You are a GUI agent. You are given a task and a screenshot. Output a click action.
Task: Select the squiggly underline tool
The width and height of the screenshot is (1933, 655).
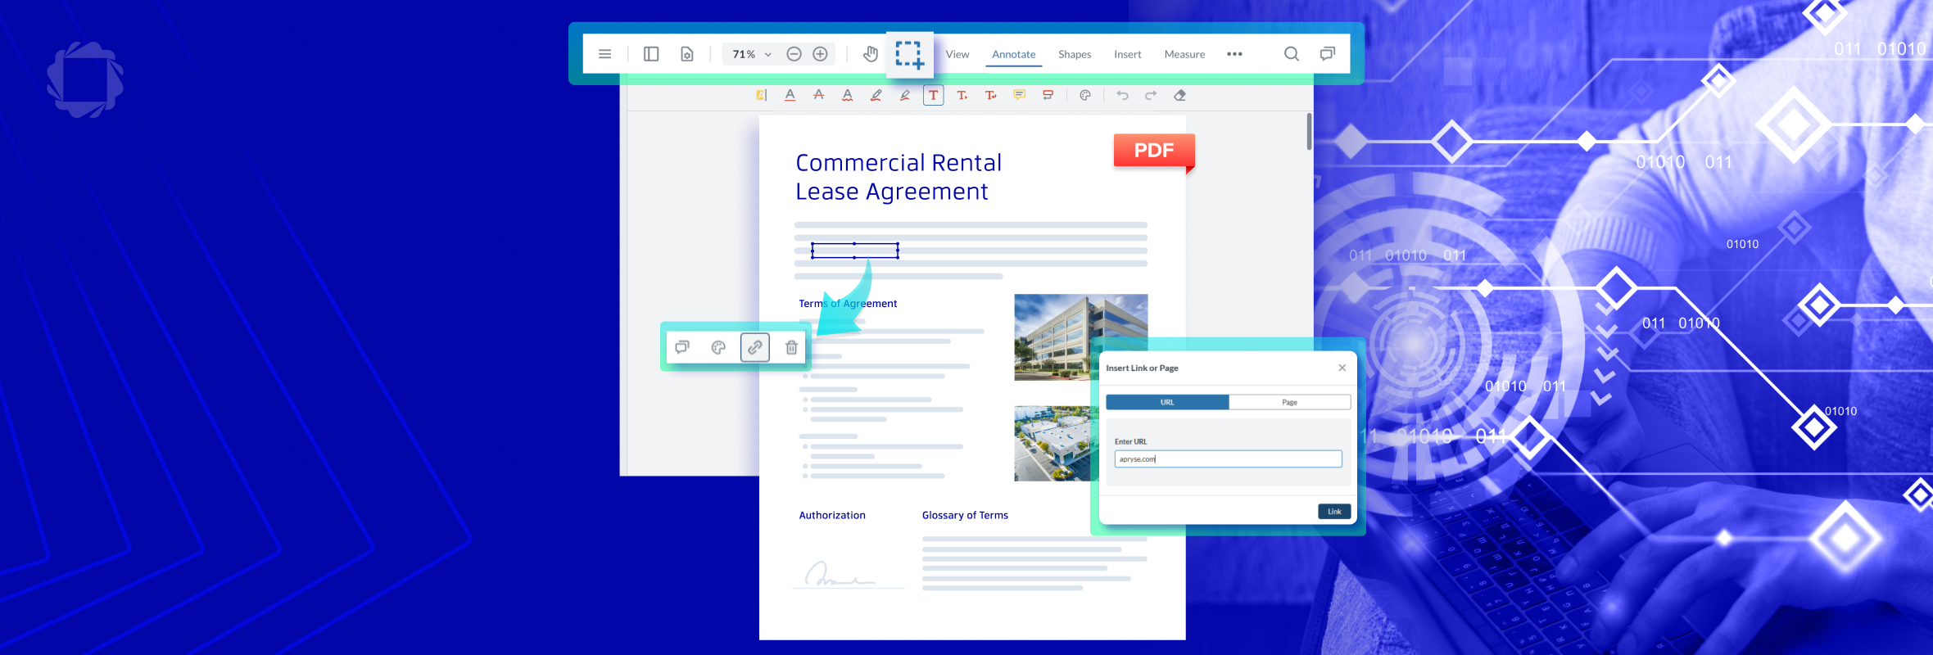[x=847, y=95]
